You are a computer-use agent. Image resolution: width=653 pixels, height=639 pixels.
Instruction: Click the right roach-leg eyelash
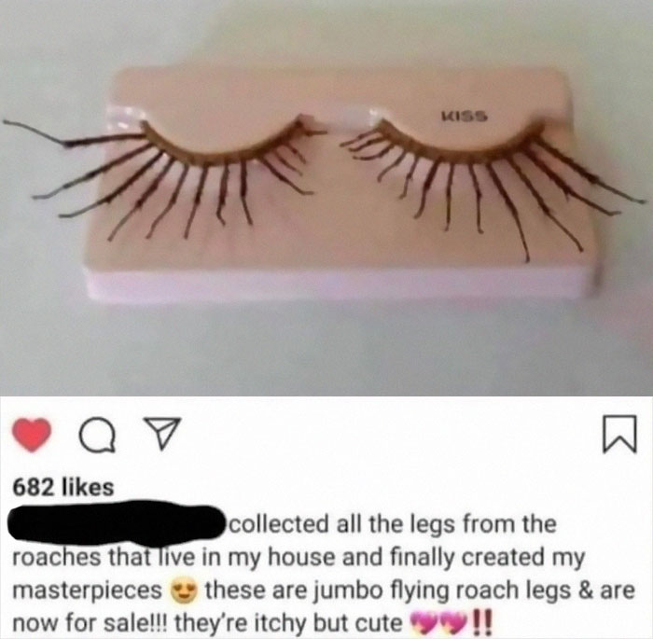click(x=492, y=183)
